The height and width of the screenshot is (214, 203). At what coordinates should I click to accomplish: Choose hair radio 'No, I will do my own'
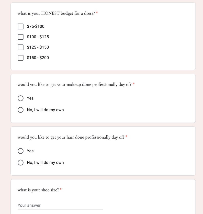click(x=20, y=163)
